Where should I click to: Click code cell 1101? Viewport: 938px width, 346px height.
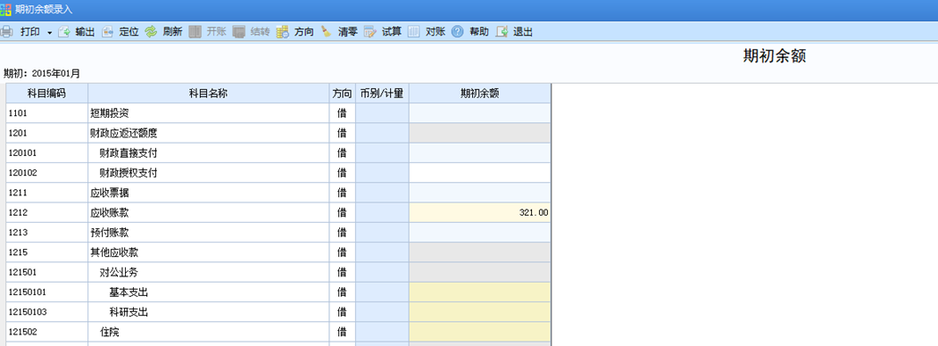click(x=47, y=113)
